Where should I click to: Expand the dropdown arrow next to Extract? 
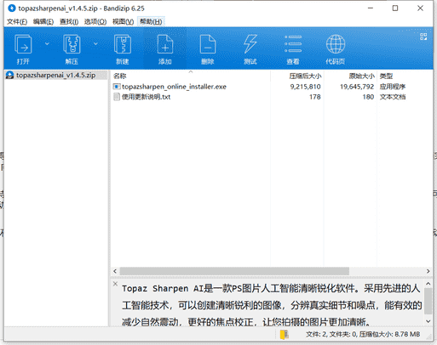[95, 44]
